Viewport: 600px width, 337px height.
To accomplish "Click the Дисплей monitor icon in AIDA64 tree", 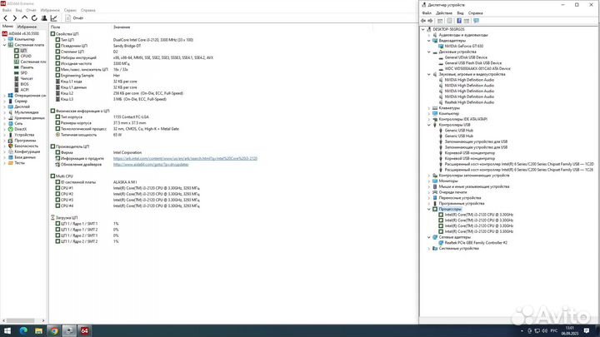I will pyautogui.click(x=11, y=107).
